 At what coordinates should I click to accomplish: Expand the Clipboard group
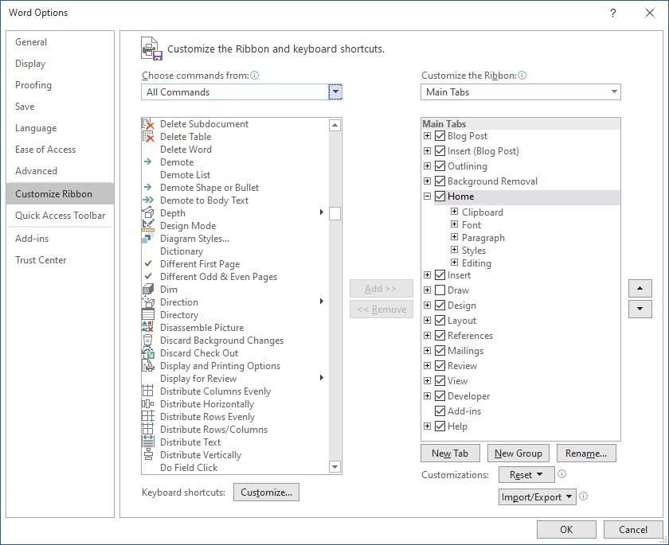(455, 212)
